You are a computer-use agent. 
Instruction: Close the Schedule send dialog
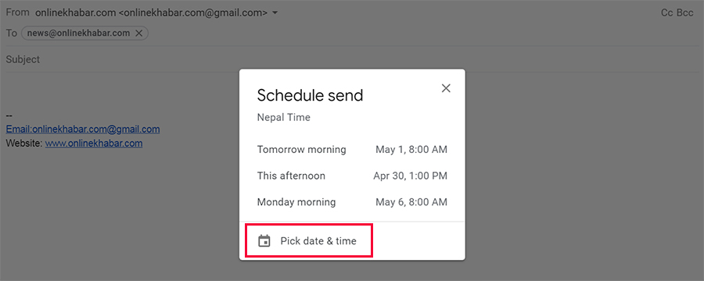[x=446, y=88]
